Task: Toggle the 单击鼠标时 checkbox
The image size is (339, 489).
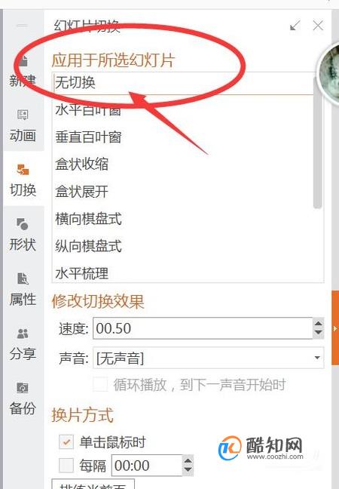Action: tap(66, 442)
